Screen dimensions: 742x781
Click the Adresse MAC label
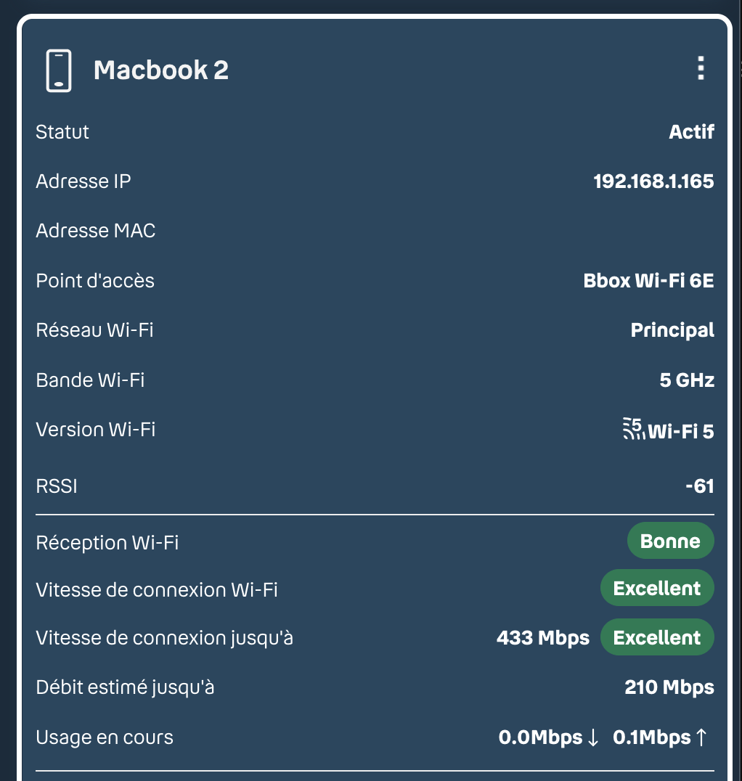(96, 231)
